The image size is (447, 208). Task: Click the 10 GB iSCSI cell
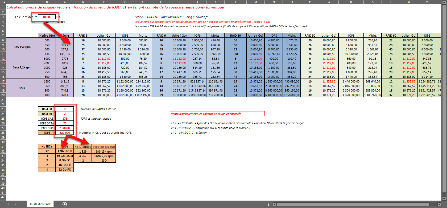[x=65, y=156]
